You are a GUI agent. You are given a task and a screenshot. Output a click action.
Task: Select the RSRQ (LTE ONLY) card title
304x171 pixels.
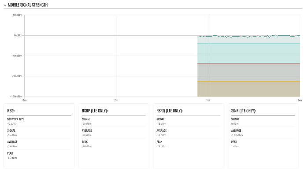(170, 111)
